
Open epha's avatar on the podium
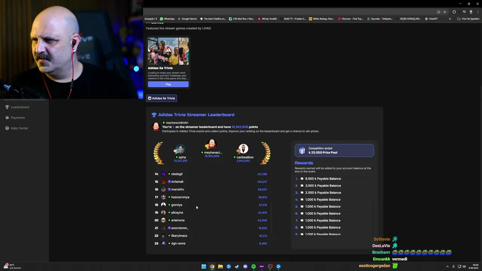(180, 149)
